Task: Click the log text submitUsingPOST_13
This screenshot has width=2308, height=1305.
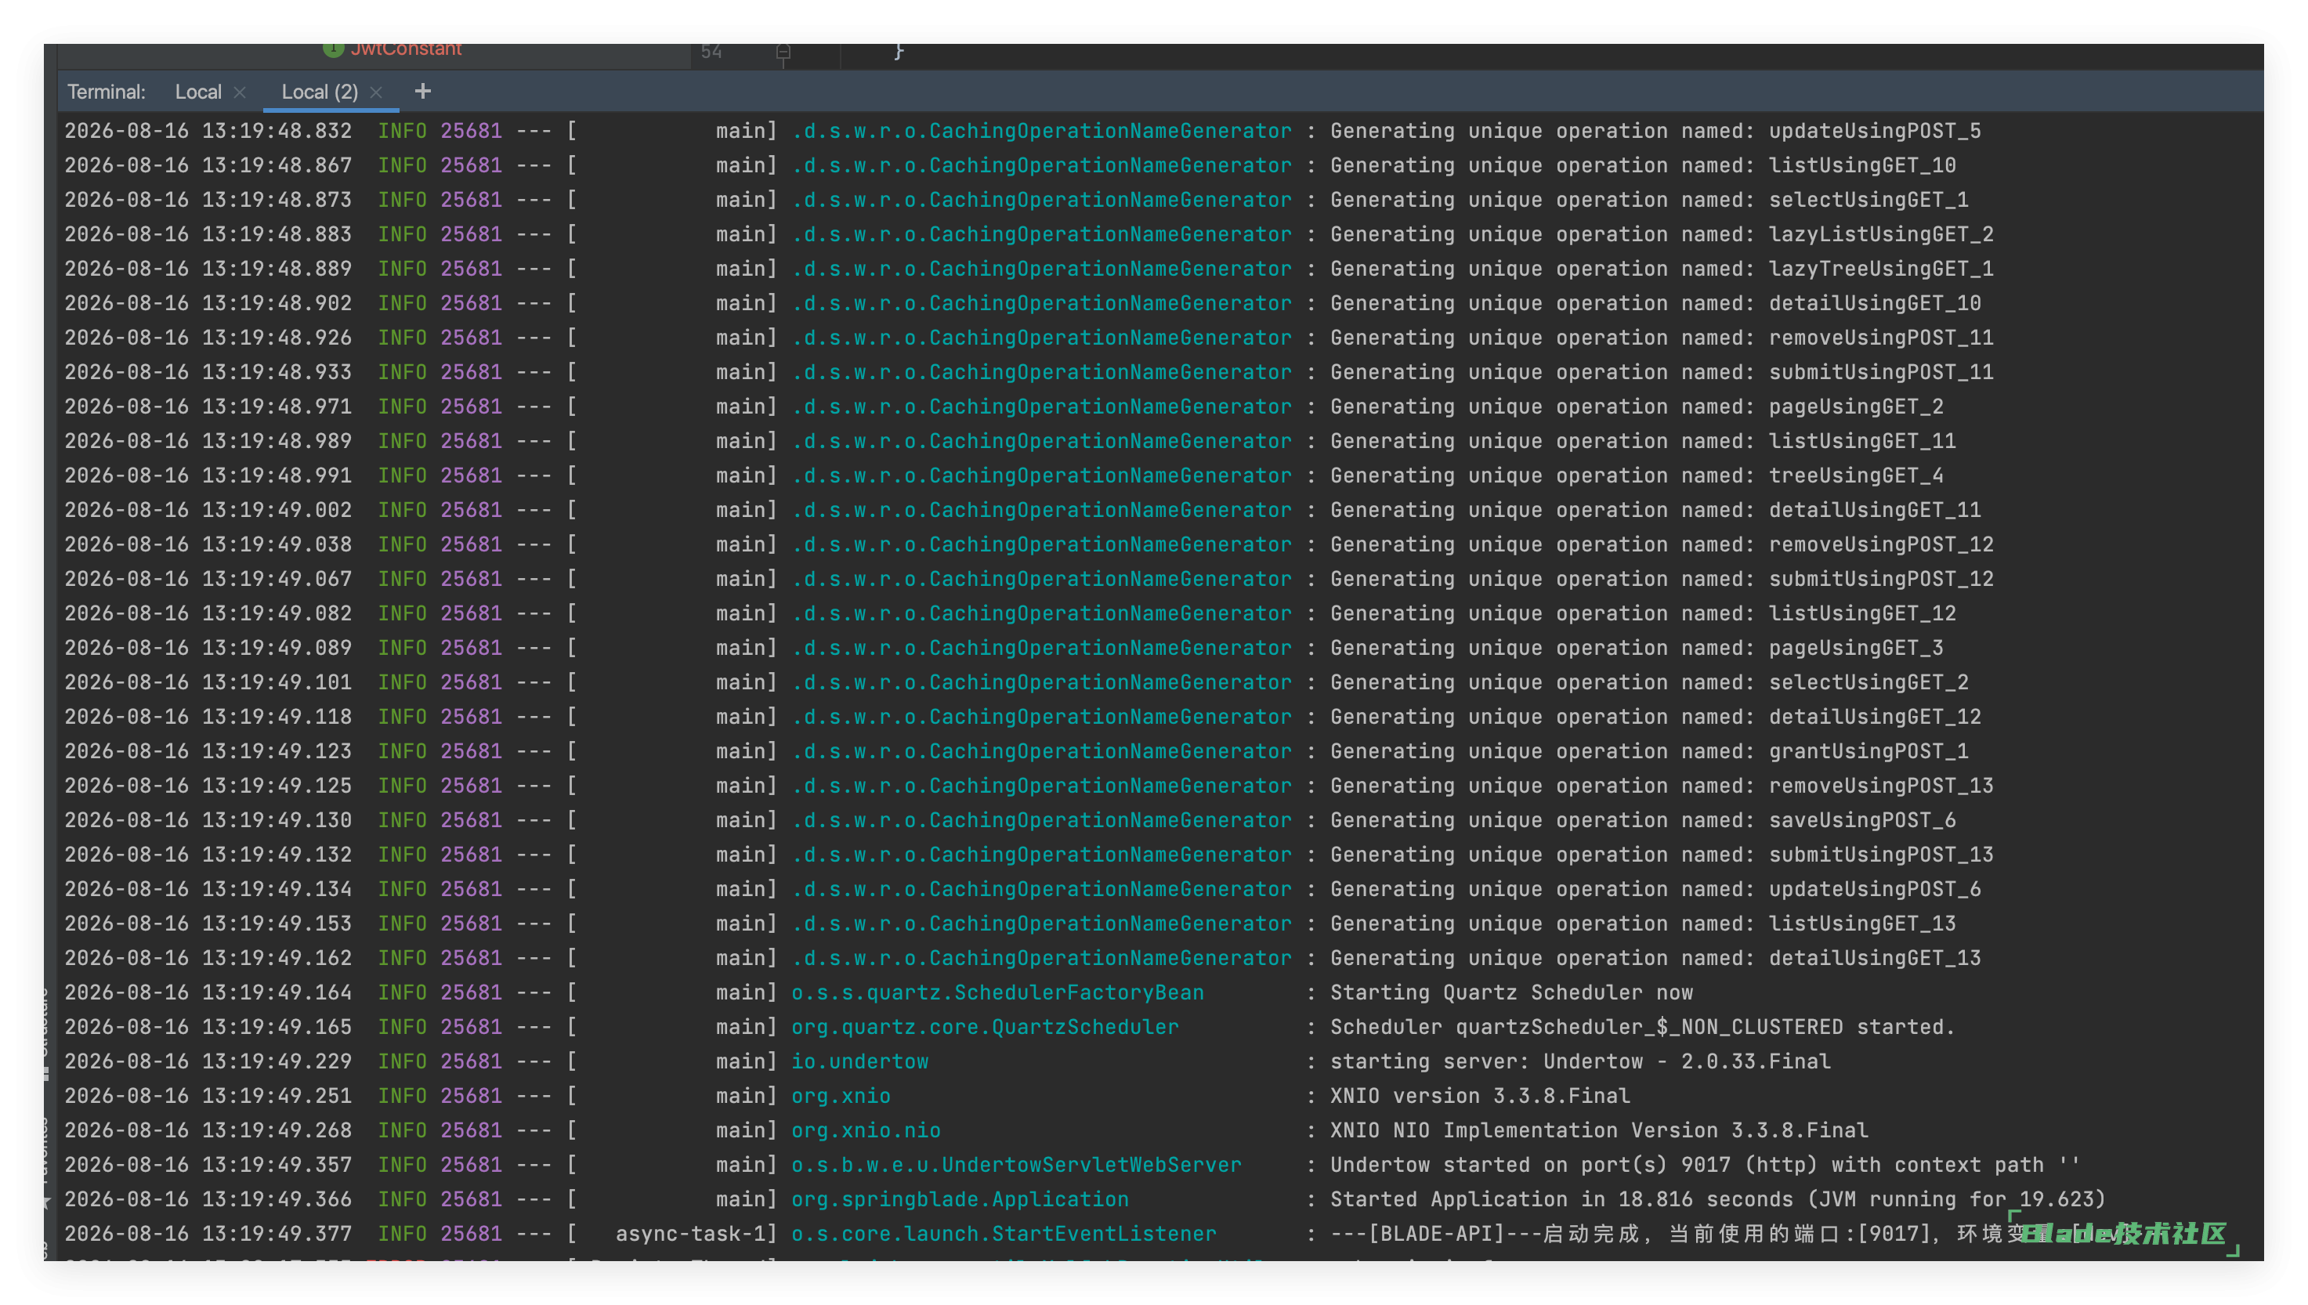Action: (x=1880, y=854)
